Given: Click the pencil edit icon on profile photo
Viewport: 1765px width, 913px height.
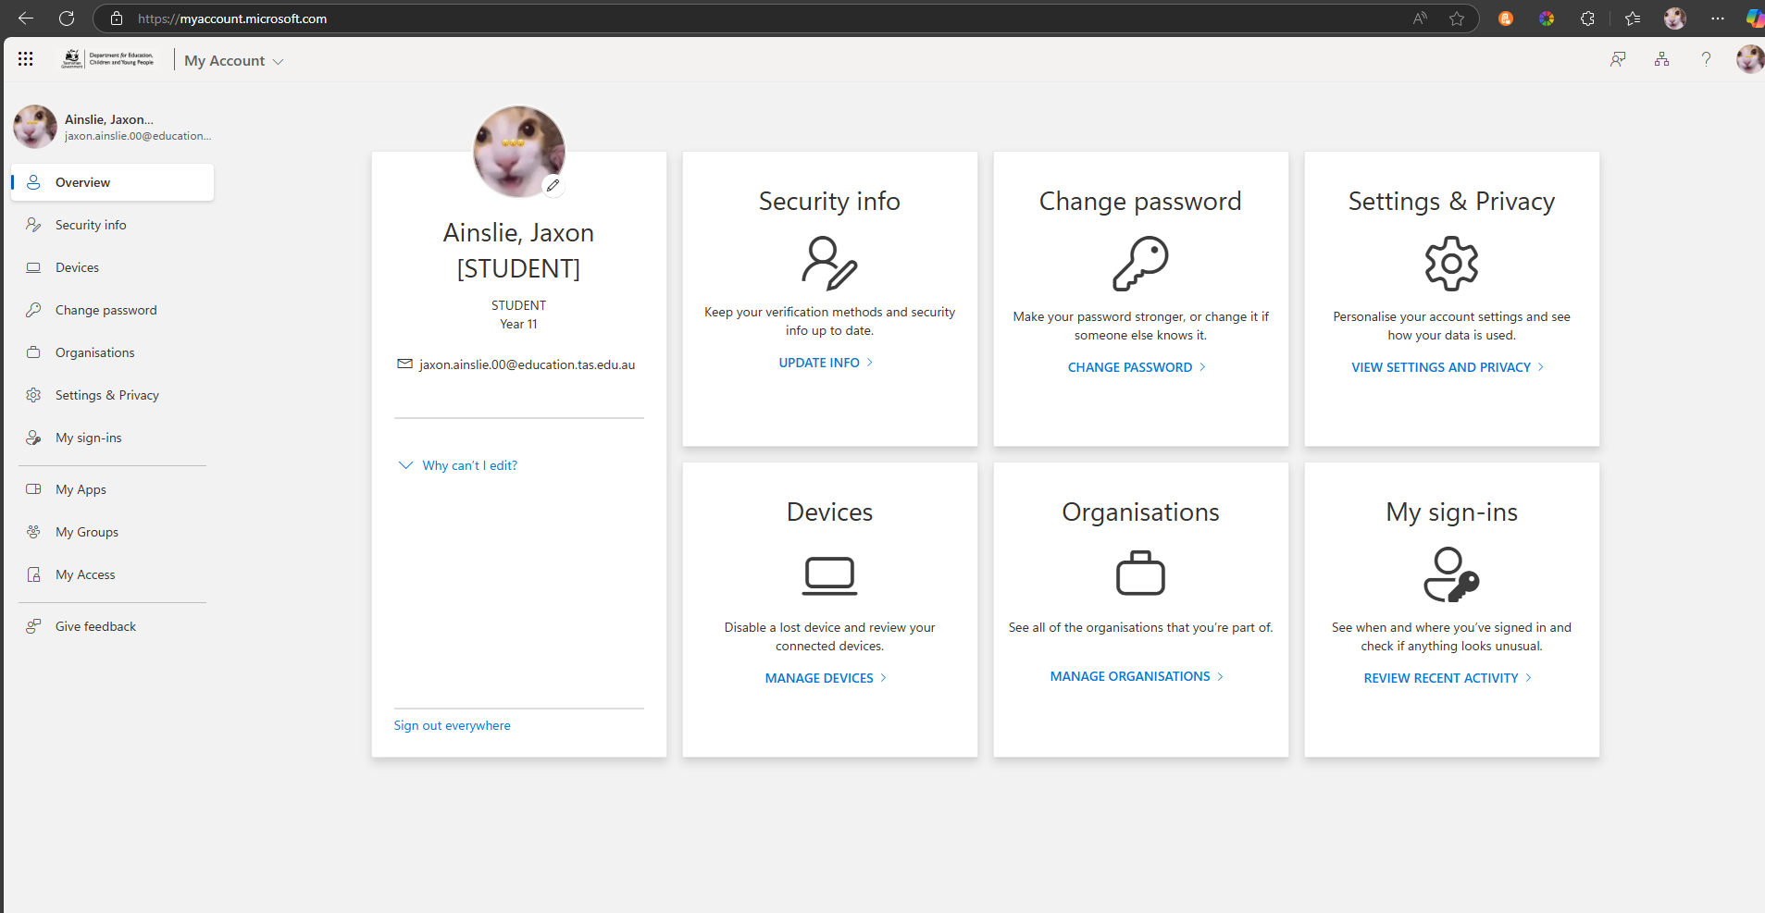Looking at the screenshot, I should click(x=553, y=185).
